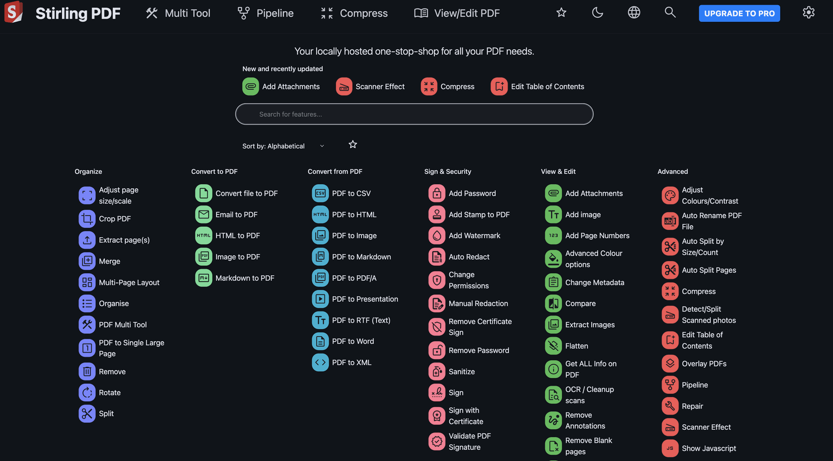Click the Split scissors icon

(x=87, y=414)
